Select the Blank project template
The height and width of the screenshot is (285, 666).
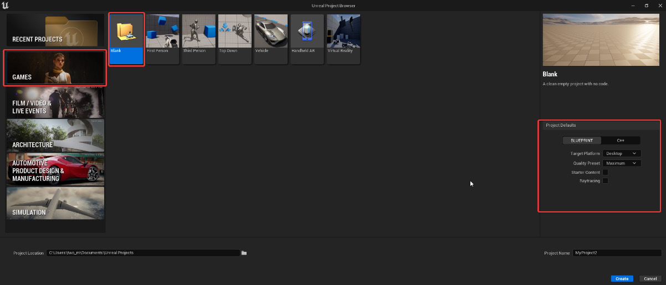[127, 39]
